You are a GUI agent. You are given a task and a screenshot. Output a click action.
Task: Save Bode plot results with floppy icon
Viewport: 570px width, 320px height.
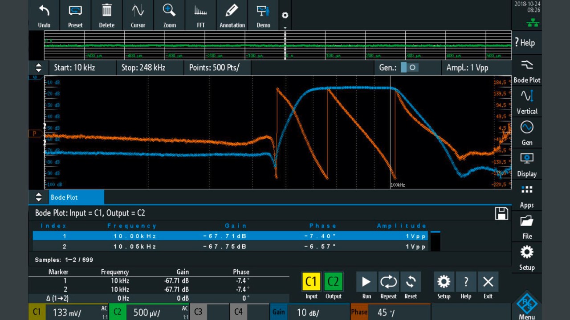pos(501,213)
